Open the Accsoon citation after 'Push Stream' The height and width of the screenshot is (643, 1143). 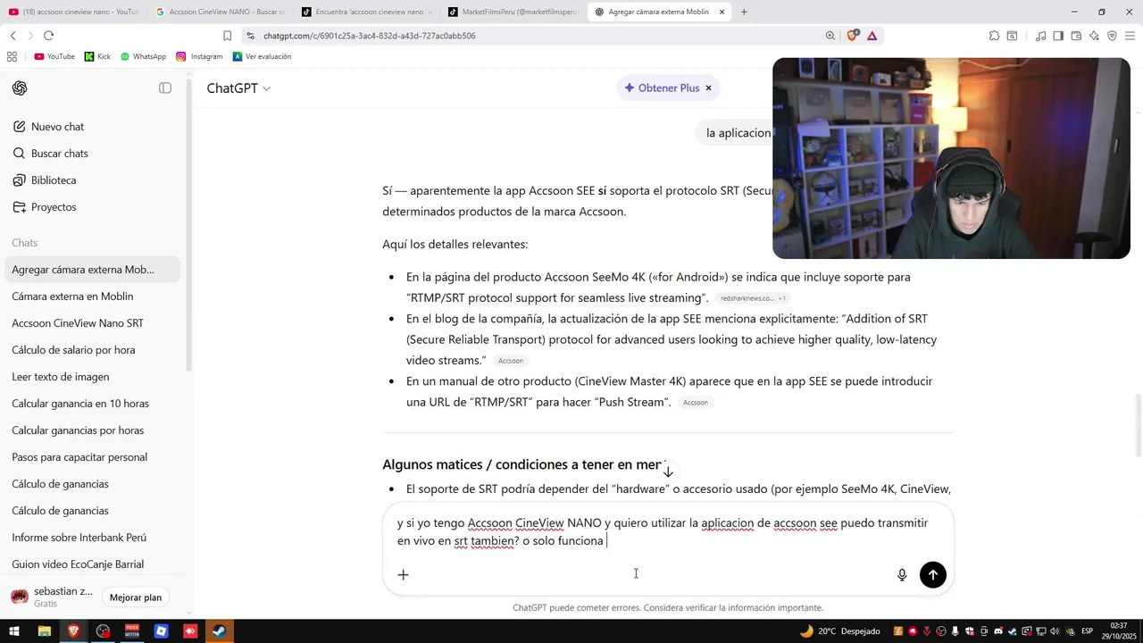coord(696,403)
